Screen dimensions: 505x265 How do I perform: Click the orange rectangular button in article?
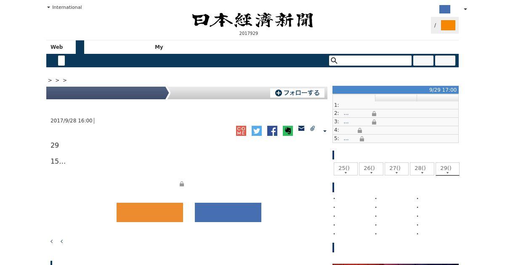coord(150,212)
